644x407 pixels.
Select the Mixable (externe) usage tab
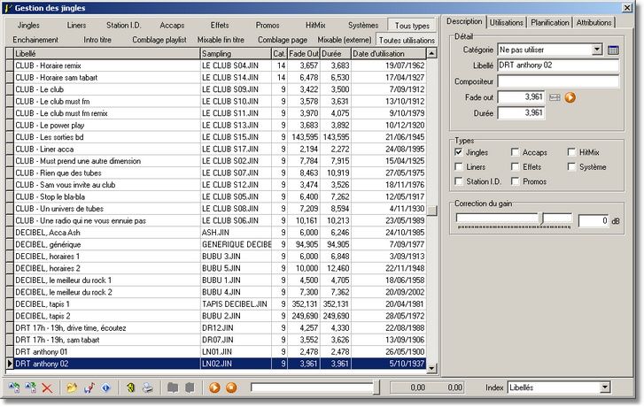[x=345, y=40]
